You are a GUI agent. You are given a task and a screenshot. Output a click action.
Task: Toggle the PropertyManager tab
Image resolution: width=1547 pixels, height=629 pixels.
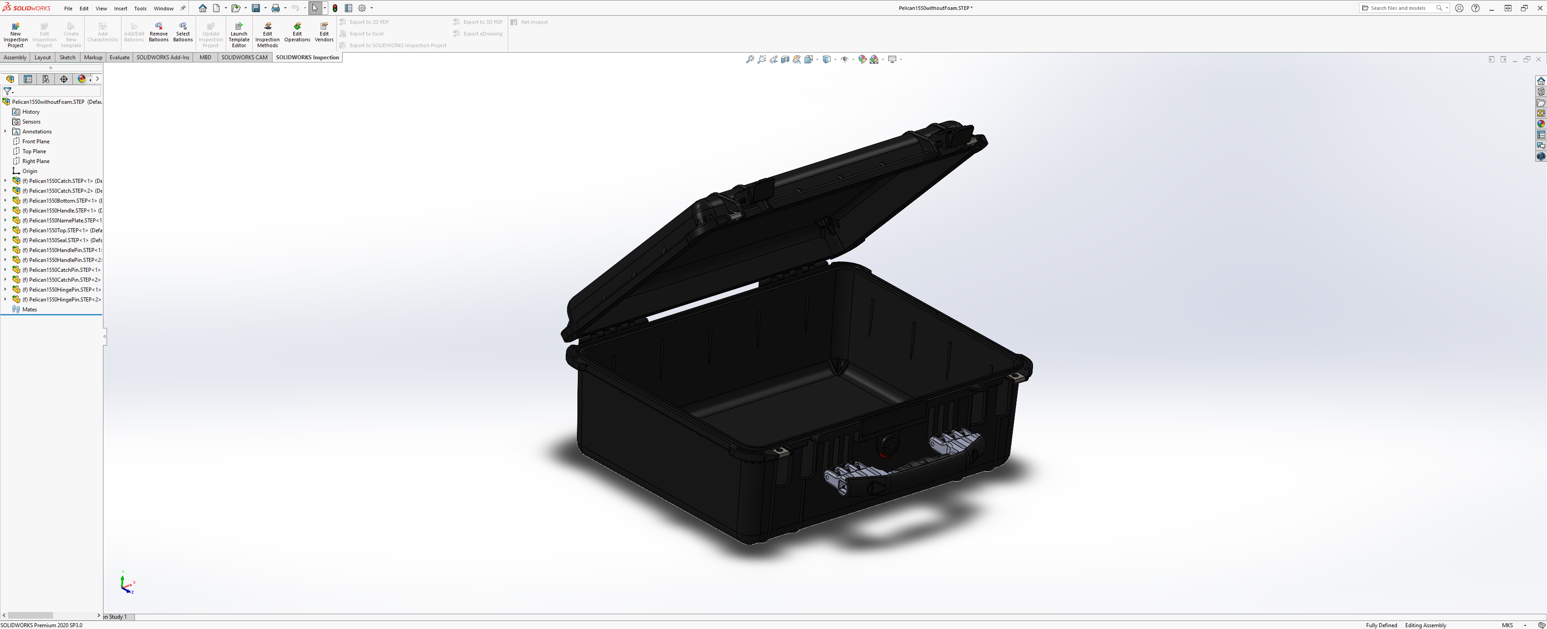coord(27,79)
